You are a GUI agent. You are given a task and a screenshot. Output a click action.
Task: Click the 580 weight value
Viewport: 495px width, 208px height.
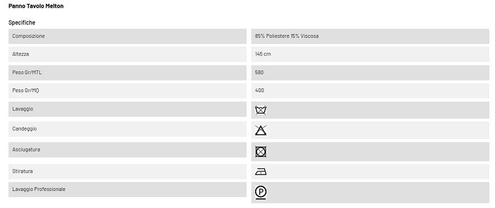coord(259,72)
